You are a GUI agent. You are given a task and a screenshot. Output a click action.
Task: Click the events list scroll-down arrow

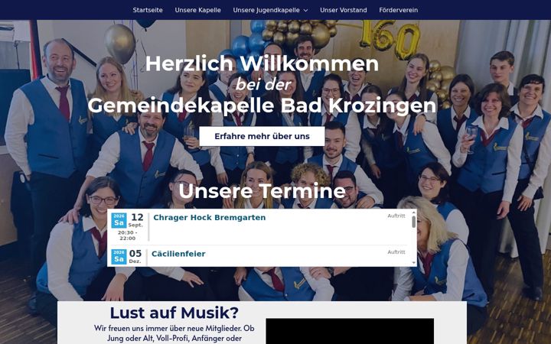[413, 263]
